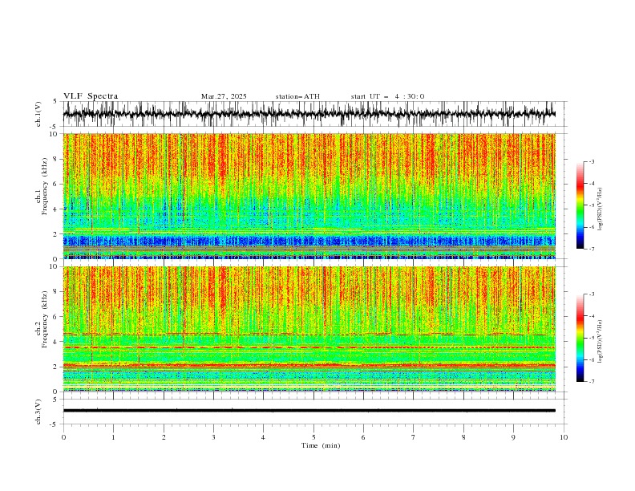Viewport: 635px width, 491px height.
Task: Click the "-3" tick on the lower color bar
Action: [x=591, y=294]
